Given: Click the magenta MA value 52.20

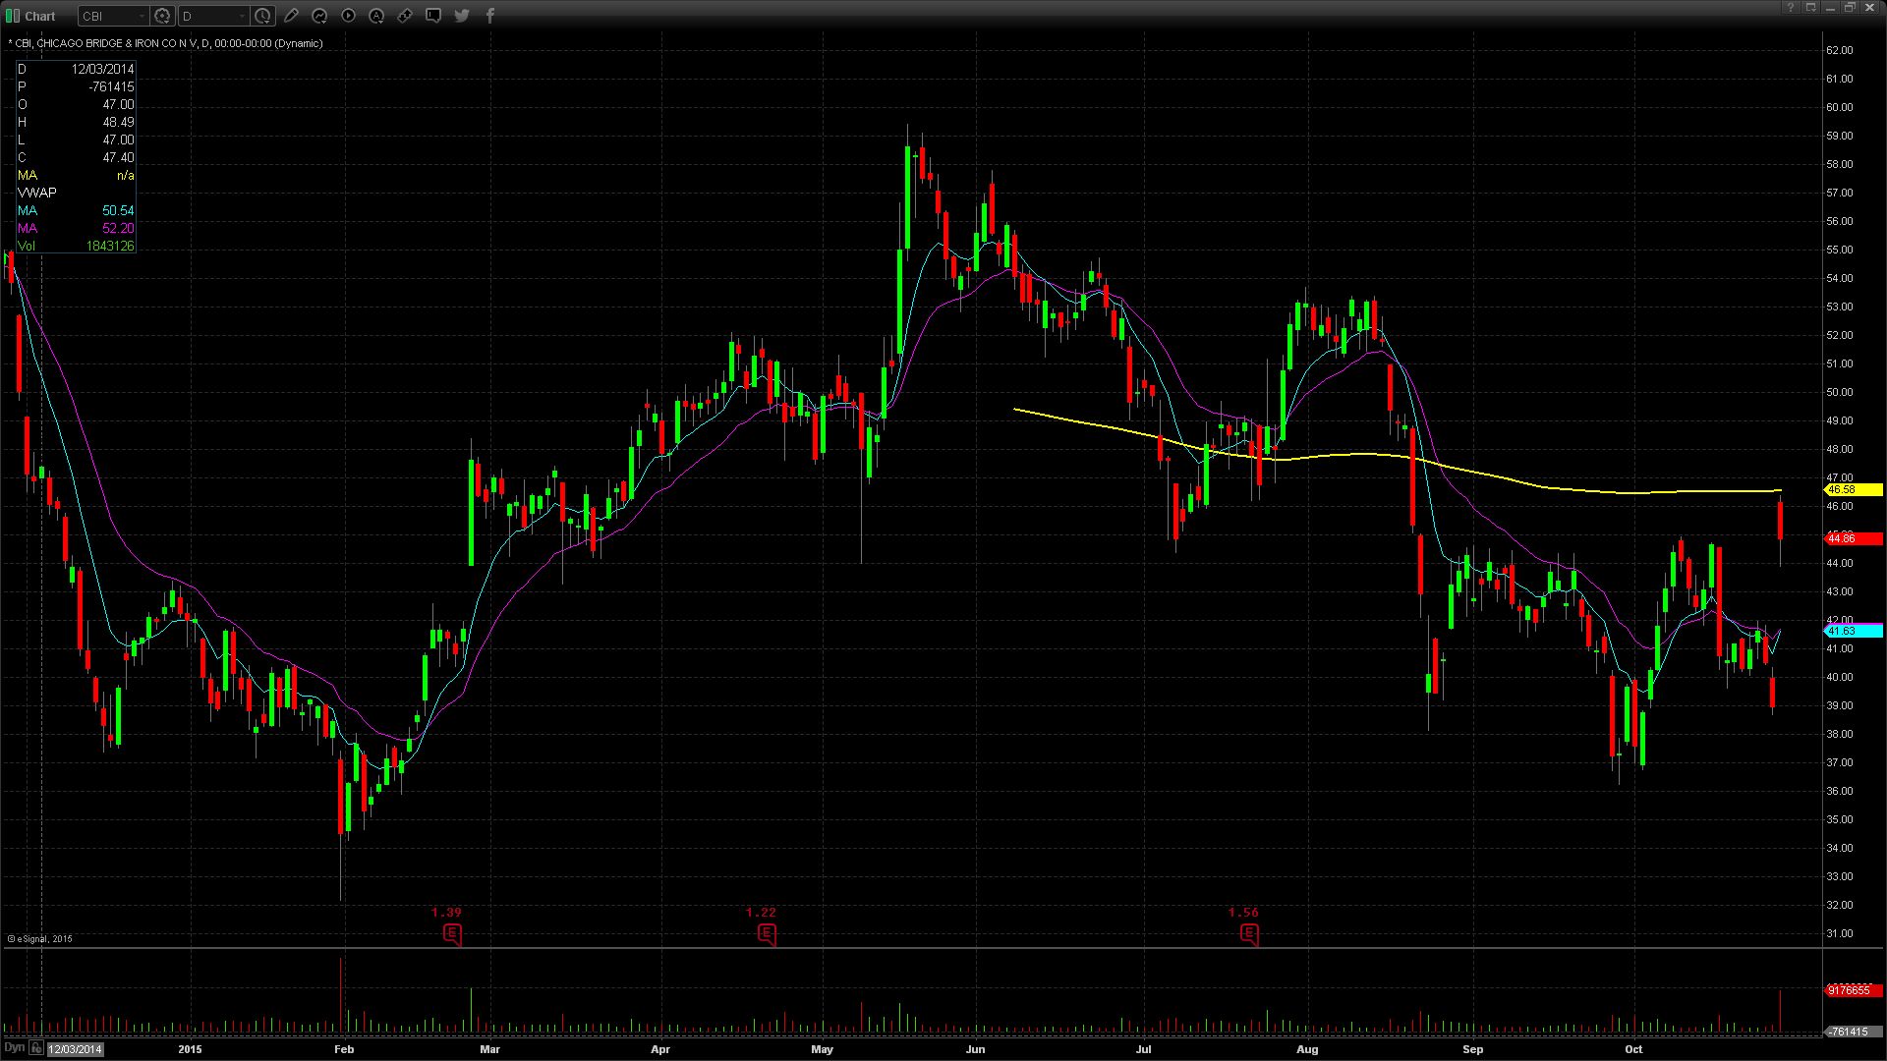Looking at the screenshot, I should [118, 228].
